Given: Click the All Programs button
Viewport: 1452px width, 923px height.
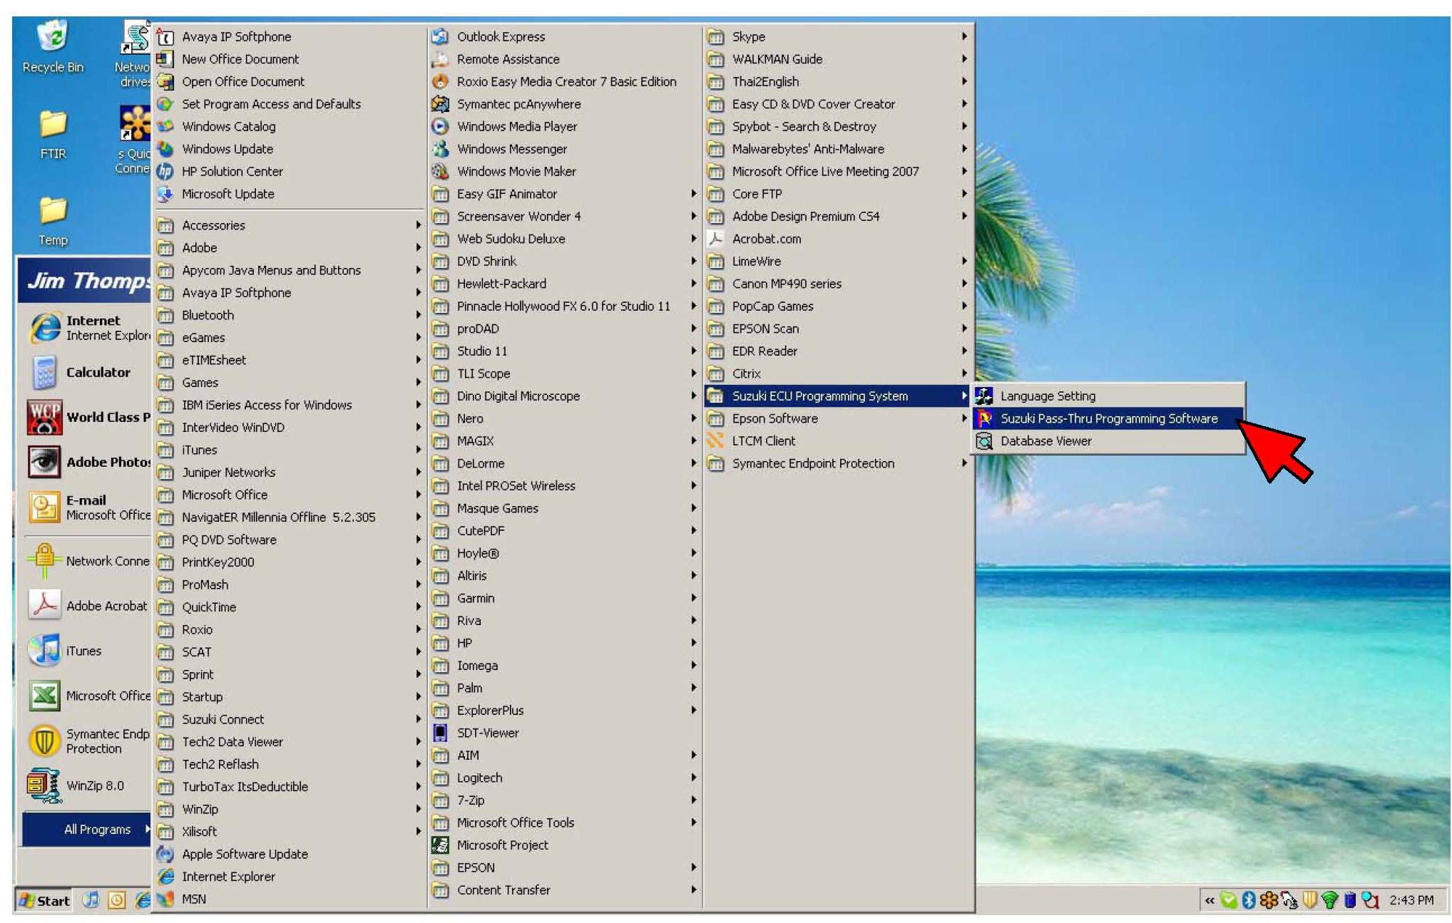Looking at the screenshot, I should (98, 829).
